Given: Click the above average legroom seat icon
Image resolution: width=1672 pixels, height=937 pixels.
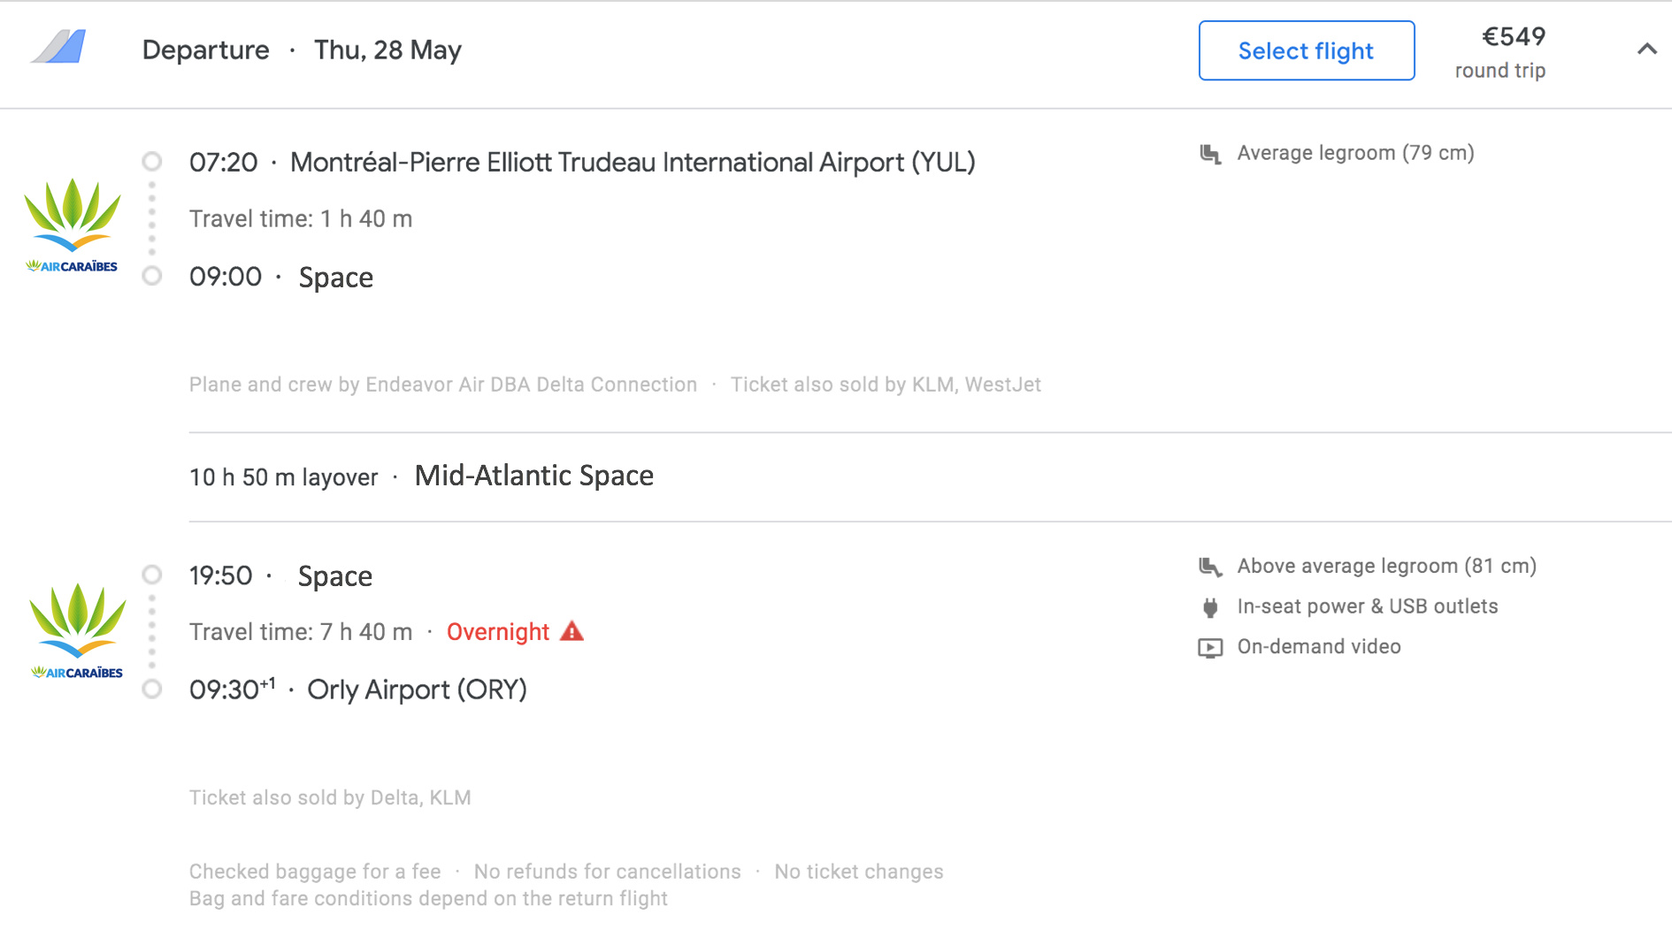Looking at the screenshot, I should click(x=1210, y=567).
